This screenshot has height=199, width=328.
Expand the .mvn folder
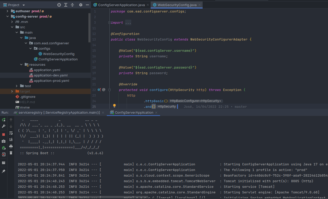click(12, 22)
